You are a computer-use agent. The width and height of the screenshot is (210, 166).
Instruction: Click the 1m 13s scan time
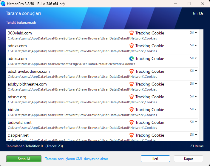pos(198,13)
